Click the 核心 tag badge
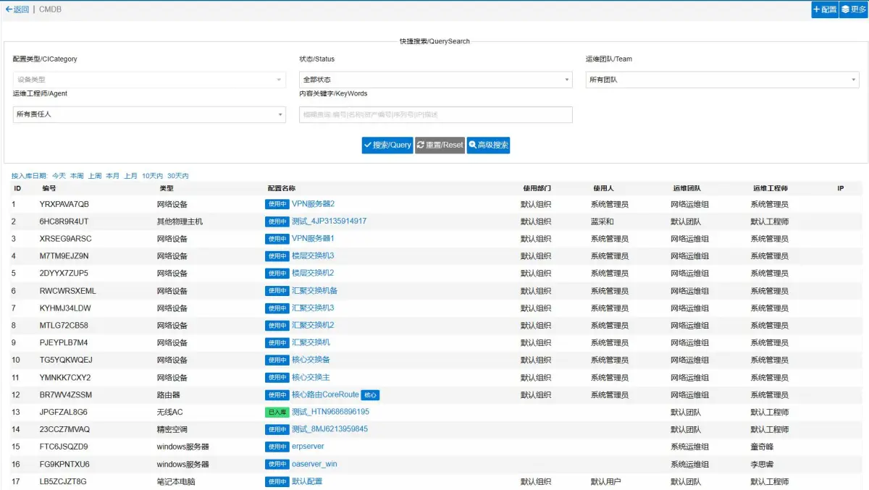 370,395
